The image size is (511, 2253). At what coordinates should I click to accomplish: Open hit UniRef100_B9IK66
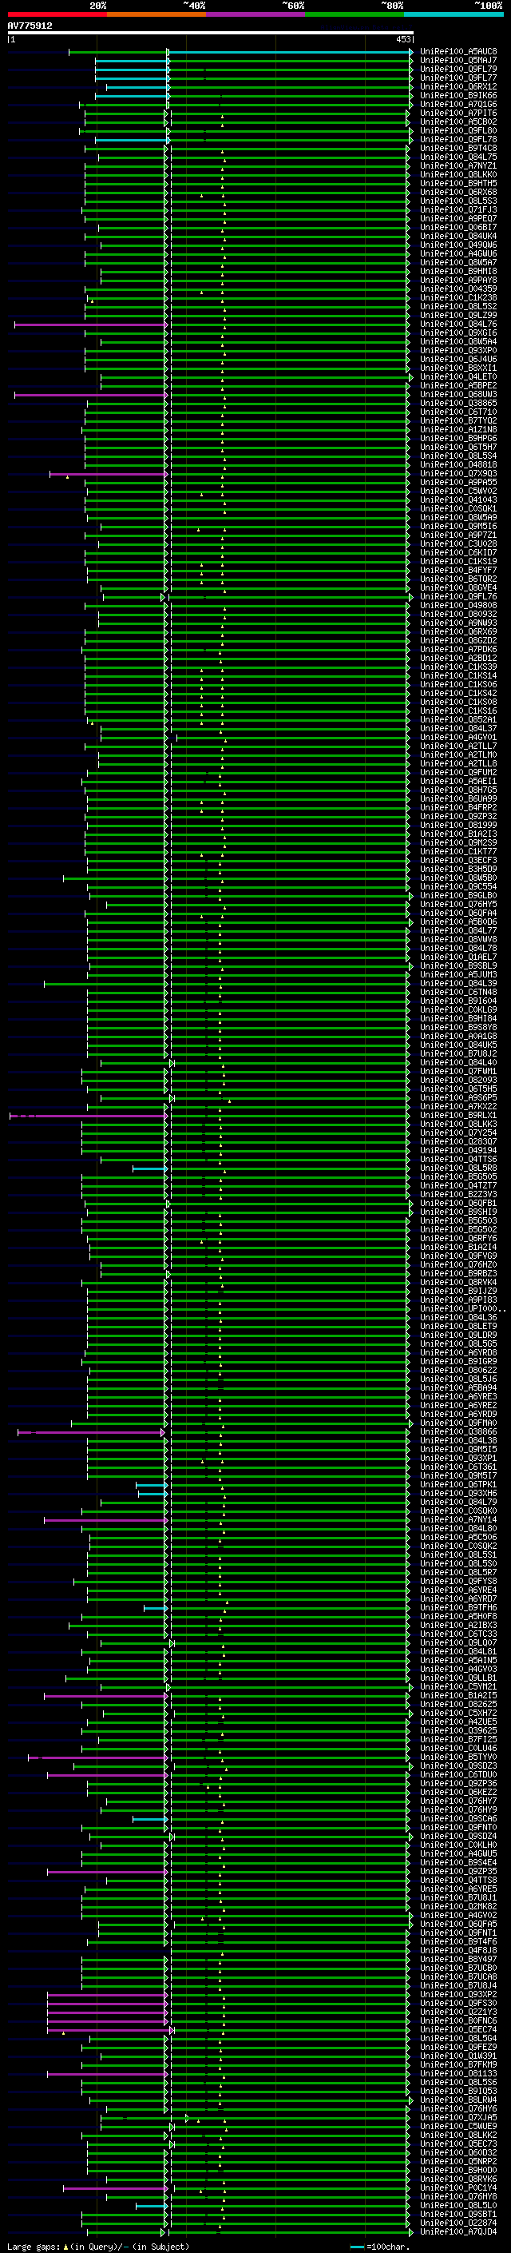(458, 95)
